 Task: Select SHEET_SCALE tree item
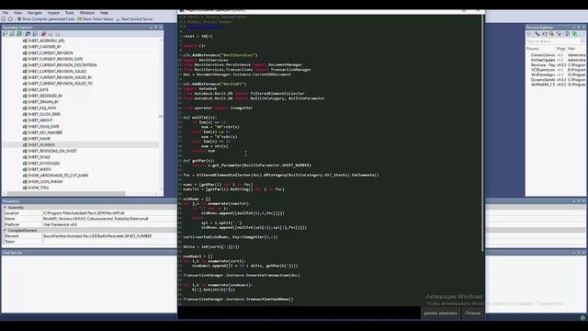point(39,157)
